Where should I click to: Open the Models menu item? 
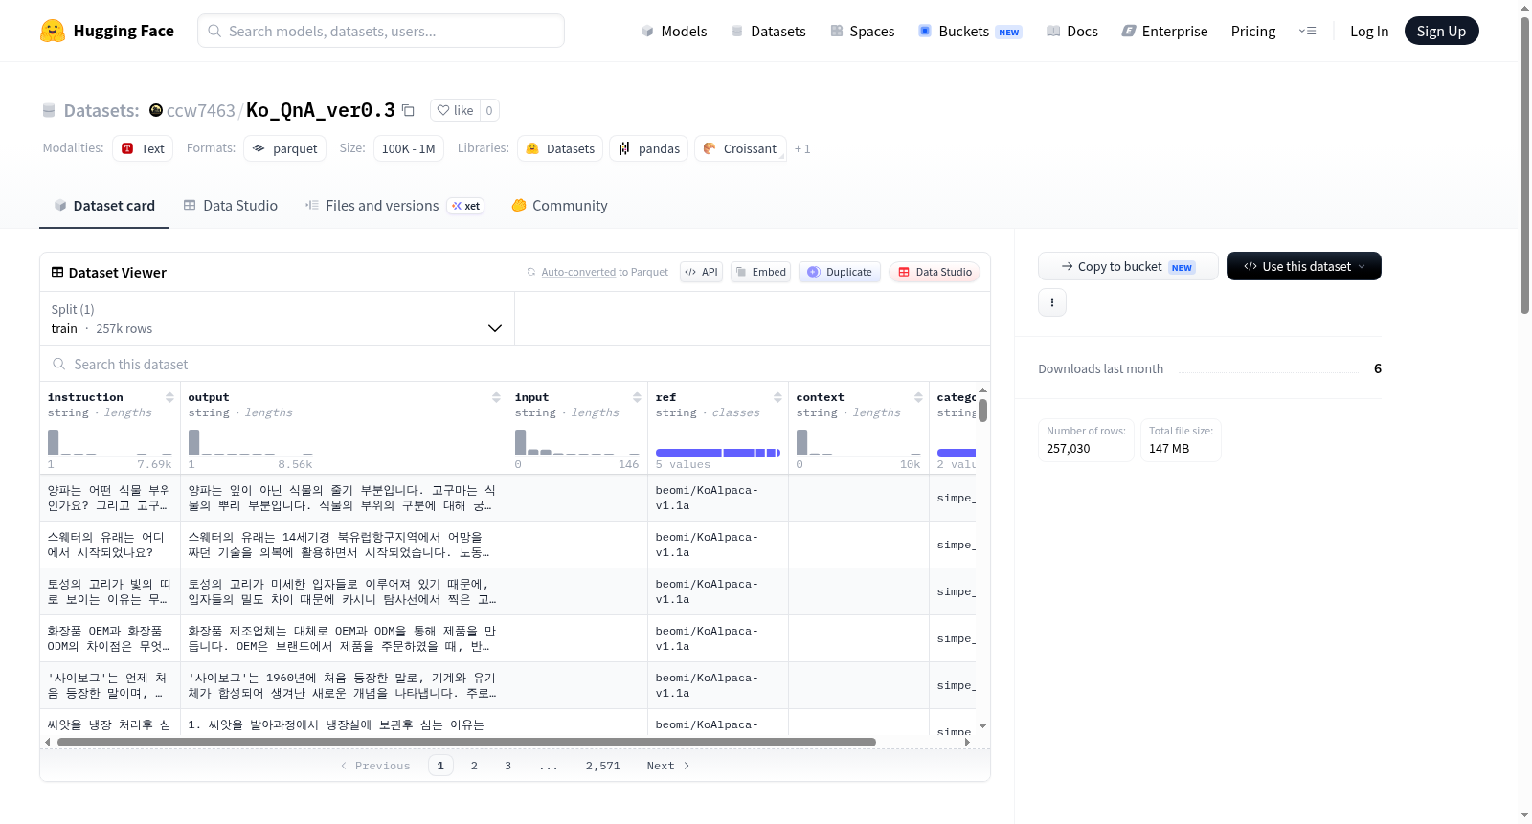point(674,31)
